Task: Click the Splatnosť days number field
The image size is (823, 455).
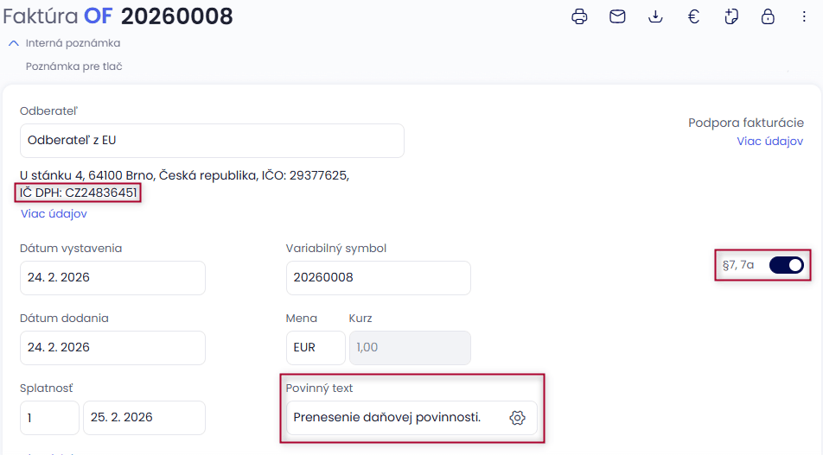Action: click(49, 418)
